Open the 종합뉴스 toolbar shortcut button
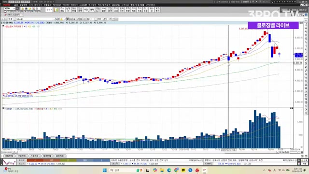309x174 pixels. click(x=98, y=10)
